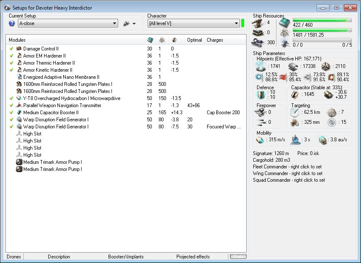Click the Parallel Weapon Navigation Transmitter icon

[19, 105]
